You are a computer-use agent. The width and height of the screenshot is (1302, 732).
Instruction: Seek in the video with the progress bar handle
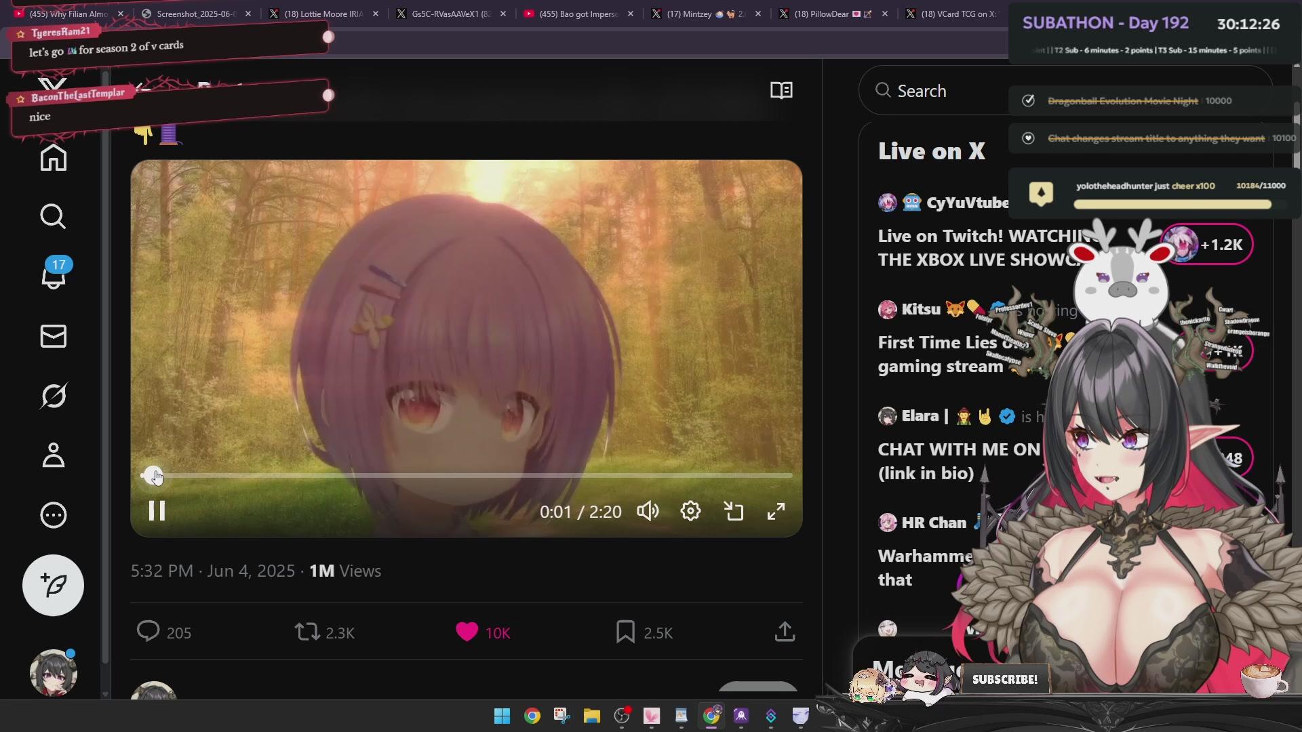(153, 475)
